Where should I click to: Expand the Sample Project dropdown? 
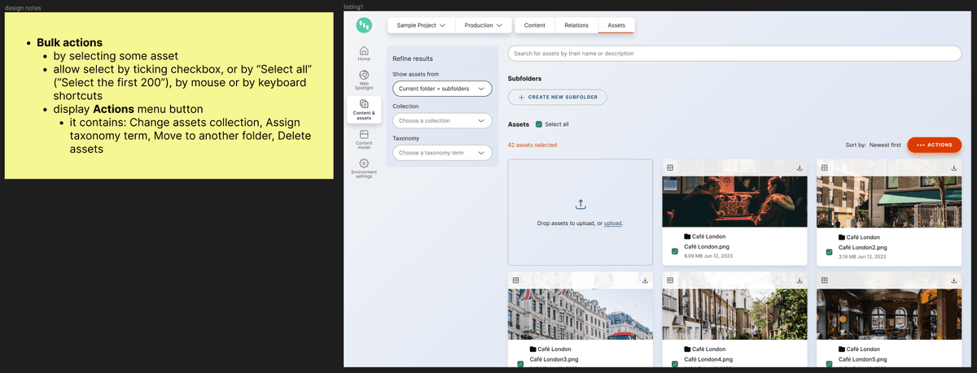coord(421,25)
